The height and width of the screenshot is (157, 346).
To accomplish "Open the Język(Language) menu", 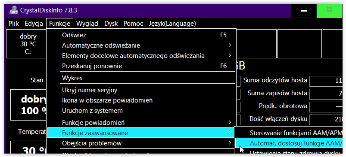I will click(x=172, y=24).
